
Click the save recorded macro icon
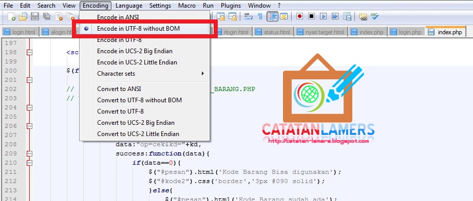coord(347,16)
